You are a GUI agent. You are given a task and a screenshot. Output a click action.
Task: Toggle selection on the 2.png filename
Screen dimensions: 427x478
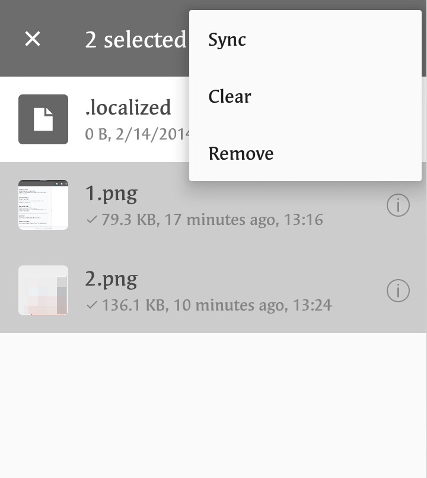pyautogui.click(x=111, y=278)
